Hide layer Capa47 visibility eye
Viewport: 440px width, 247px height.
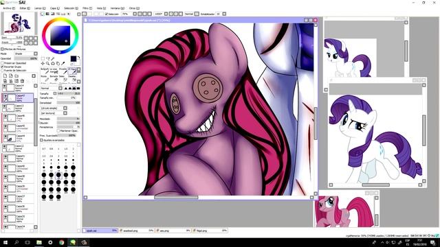tap(5, 96)
